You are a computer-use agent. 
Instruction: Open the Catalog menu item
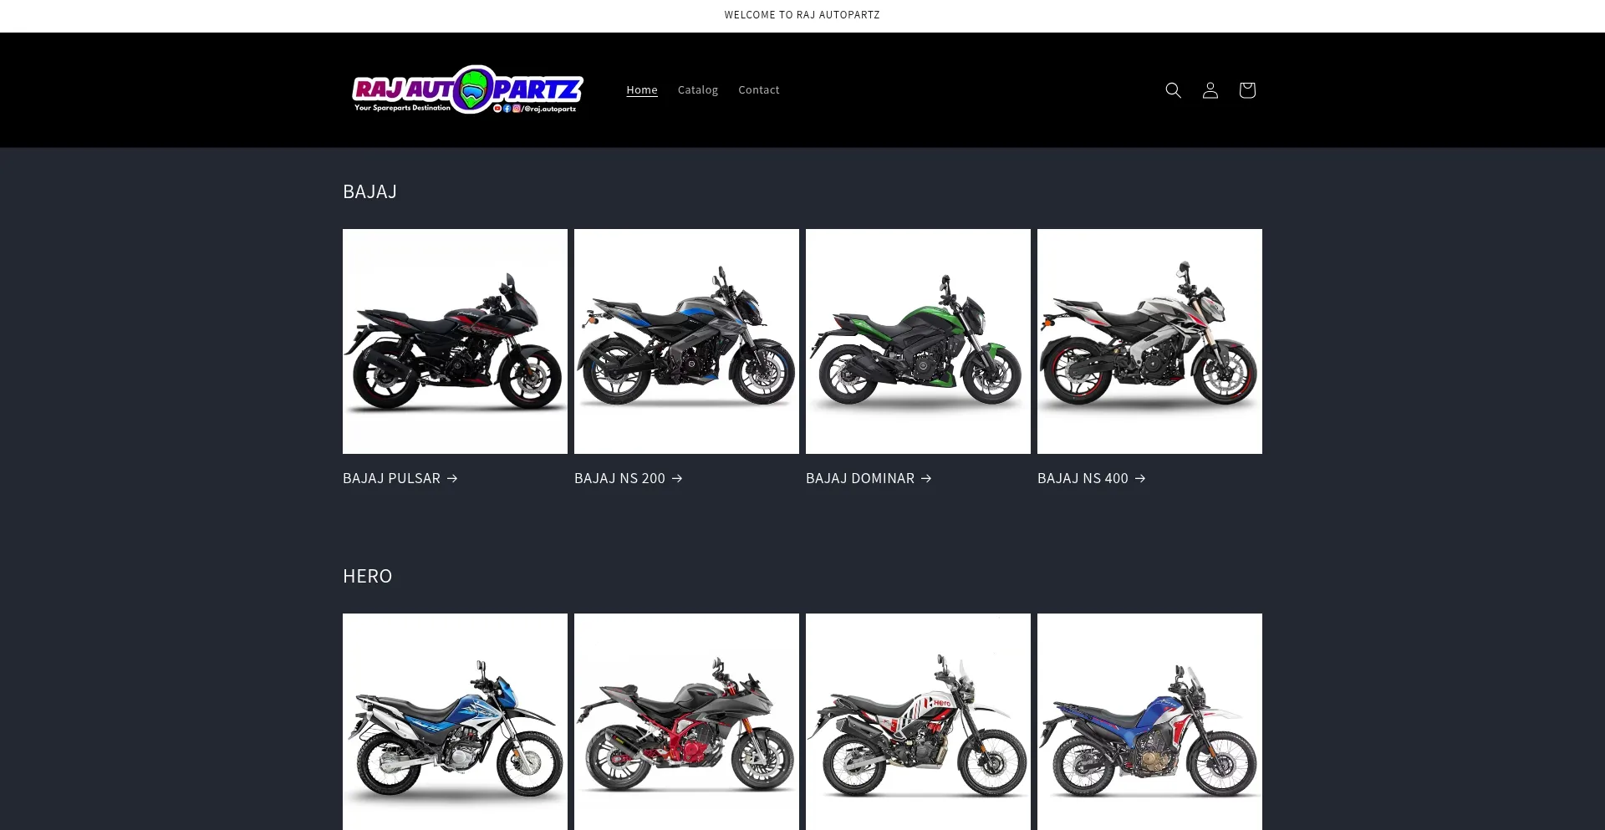pos(698,89)
